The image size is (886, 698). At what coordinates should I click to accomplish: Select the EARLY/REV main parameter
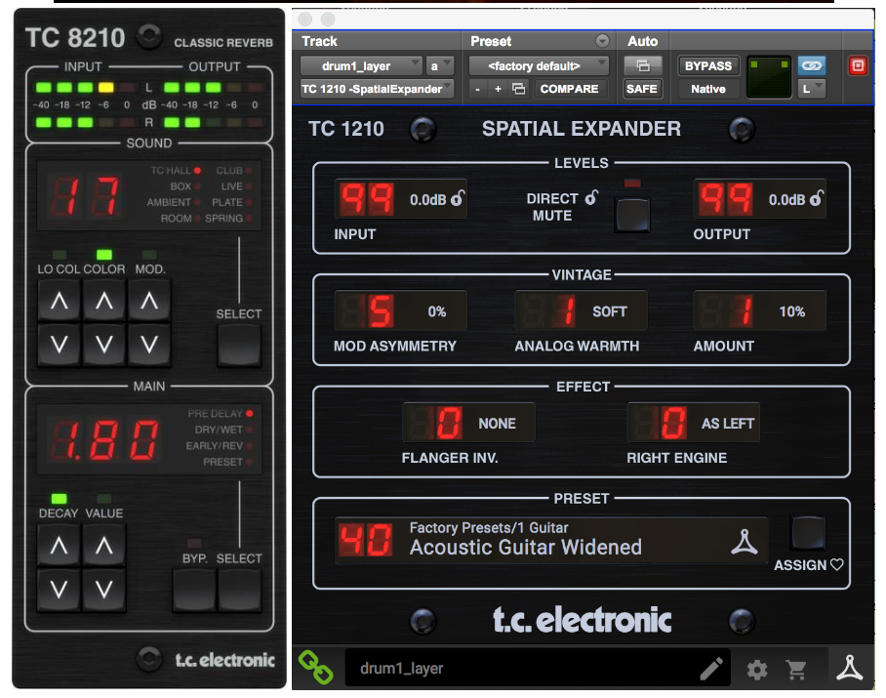tap(219, 446)
